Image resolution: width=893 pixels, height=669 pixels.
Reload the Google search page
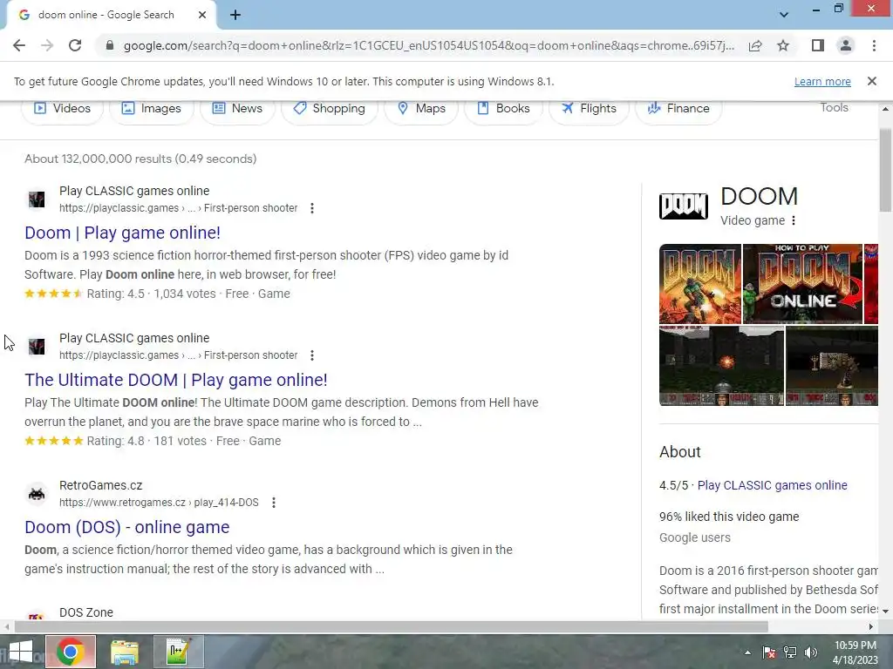pyautogui.click(x=75, y=45)
